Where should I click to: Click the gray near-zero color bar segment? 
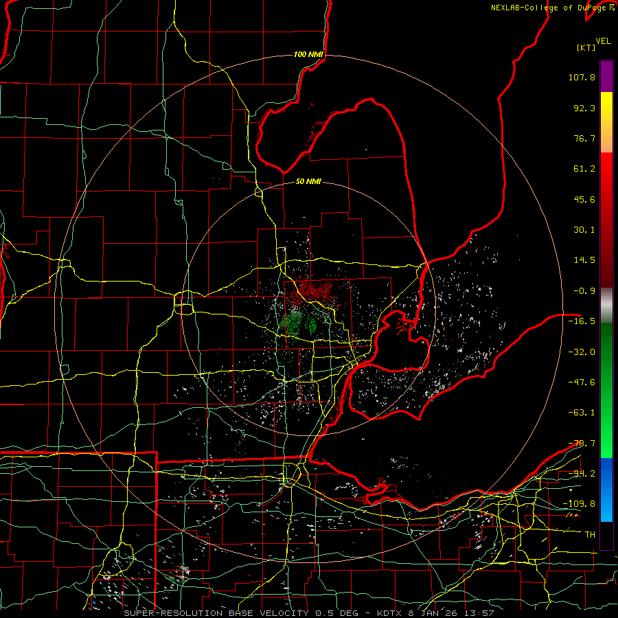606,306
